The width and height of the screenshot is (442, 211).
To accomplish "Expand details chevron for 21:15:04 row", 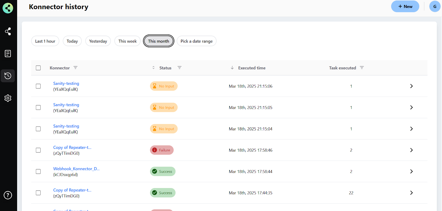I will (411, 129).
